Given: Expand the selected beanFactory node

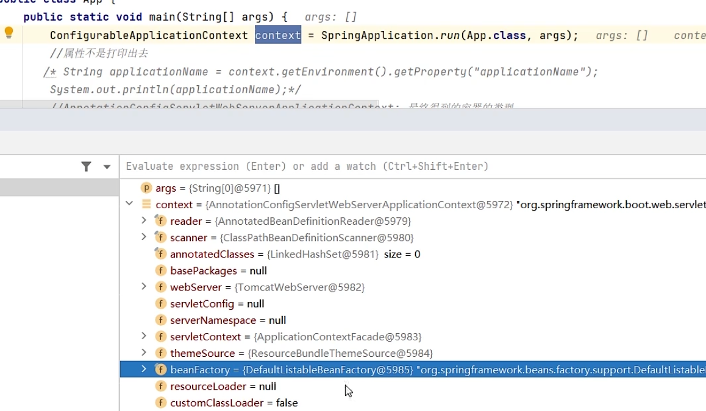Looking at the screenshot, I should [144, 369].
